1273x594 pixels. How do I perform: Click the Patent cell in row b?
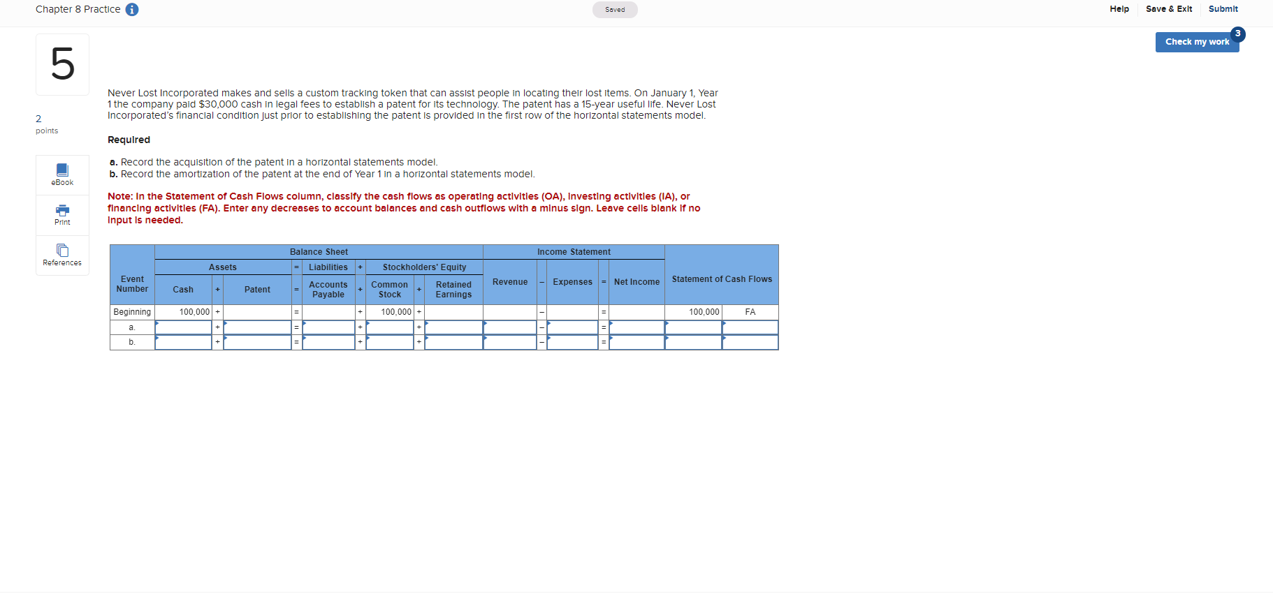[257, 342]
